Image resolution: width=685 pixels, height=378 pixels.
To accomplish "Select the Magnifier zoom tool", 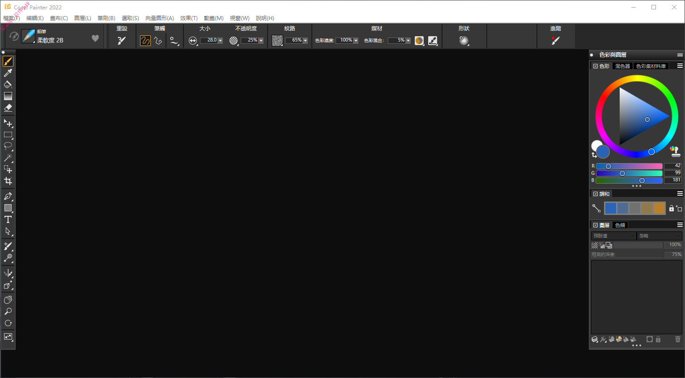I will [8, 311].
